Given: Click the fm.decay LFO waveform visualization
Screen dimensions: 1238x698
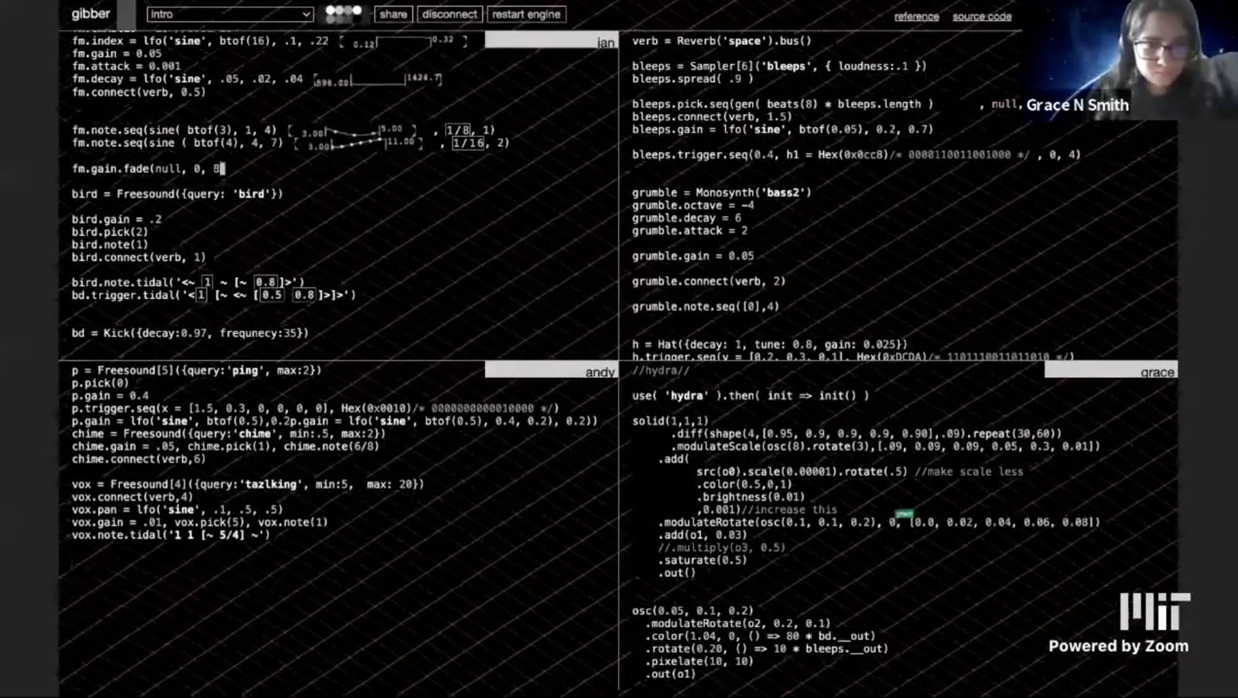Looking at the screenshot, I should 378,80.
